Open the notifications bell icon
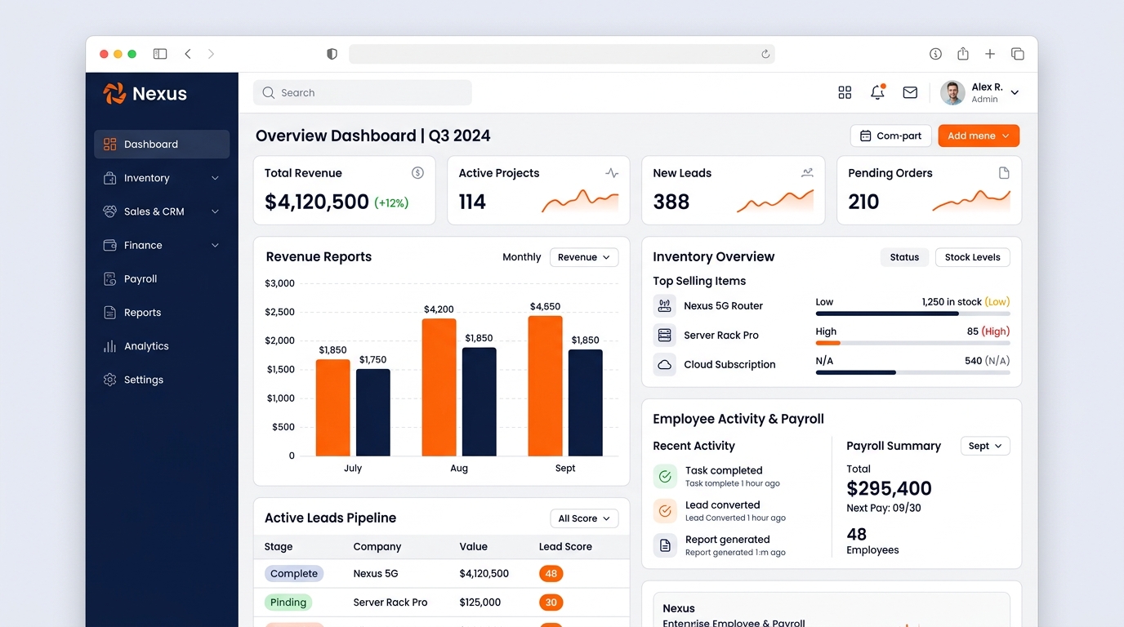 tap(878, 92)
